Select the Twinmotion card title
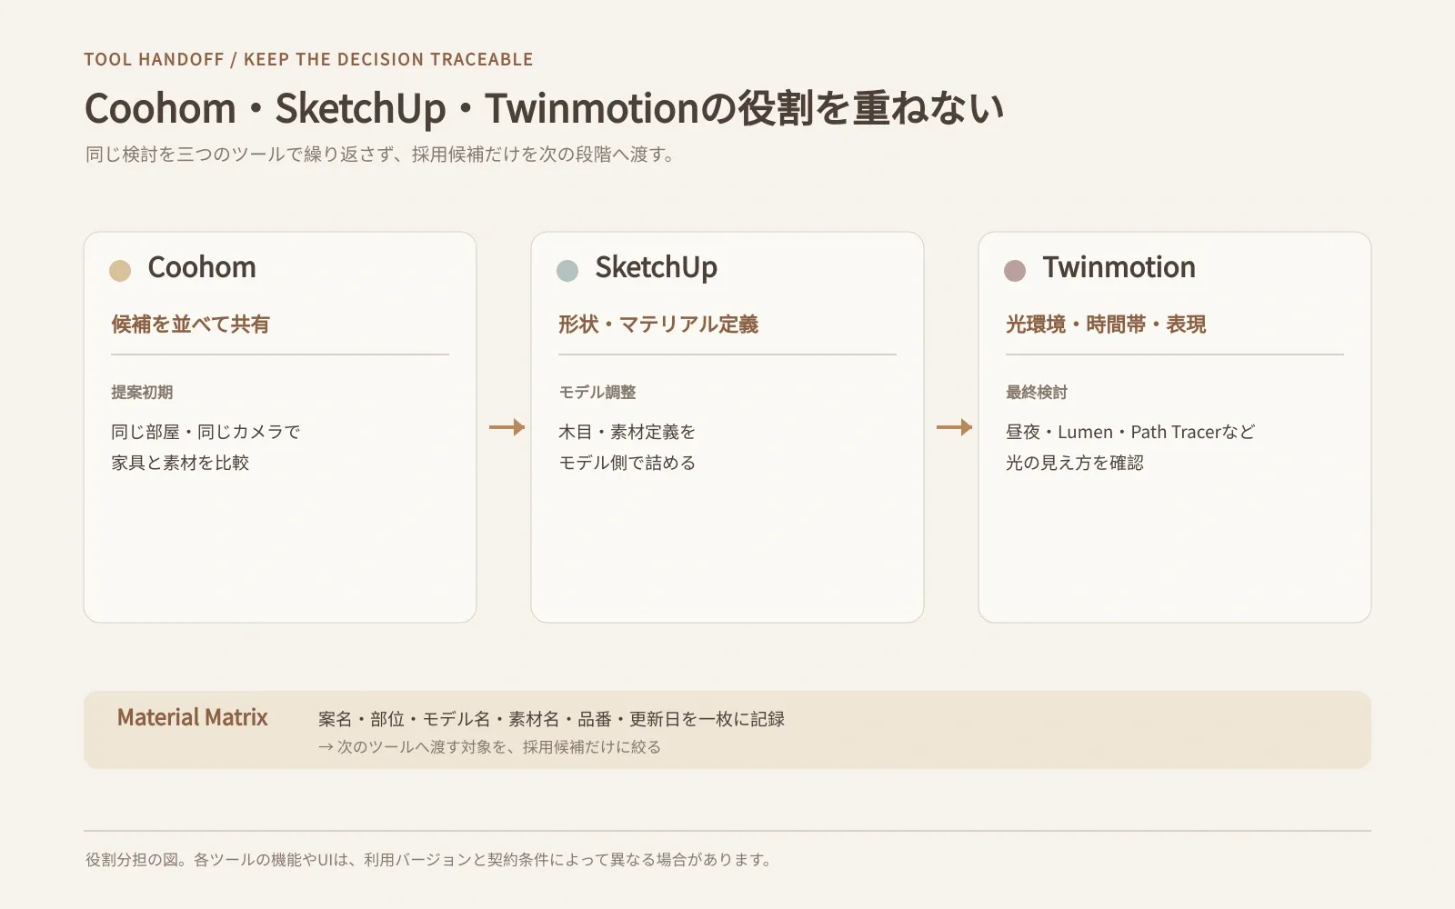 point(1119,267)
